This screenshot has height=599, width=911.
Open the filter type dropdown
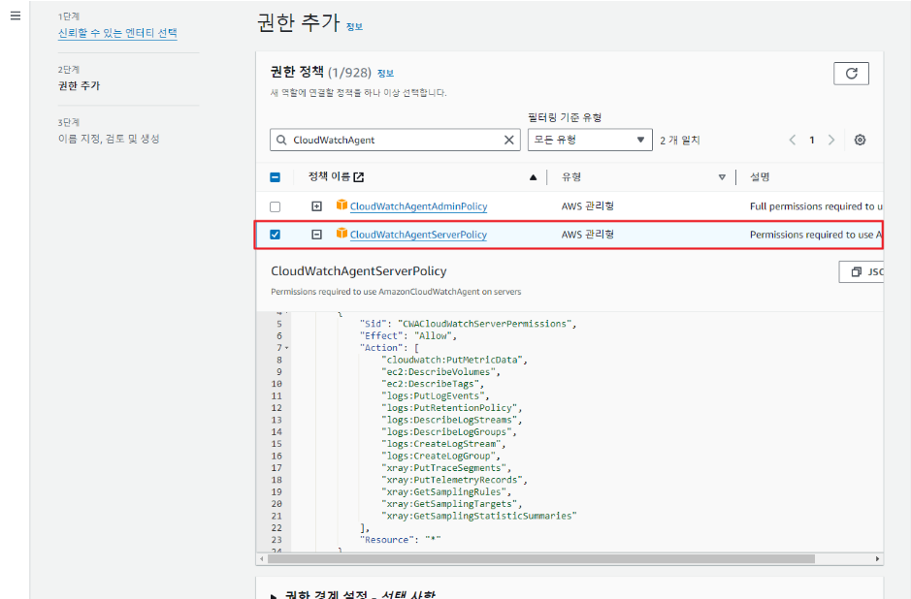[x=590, y=140]
